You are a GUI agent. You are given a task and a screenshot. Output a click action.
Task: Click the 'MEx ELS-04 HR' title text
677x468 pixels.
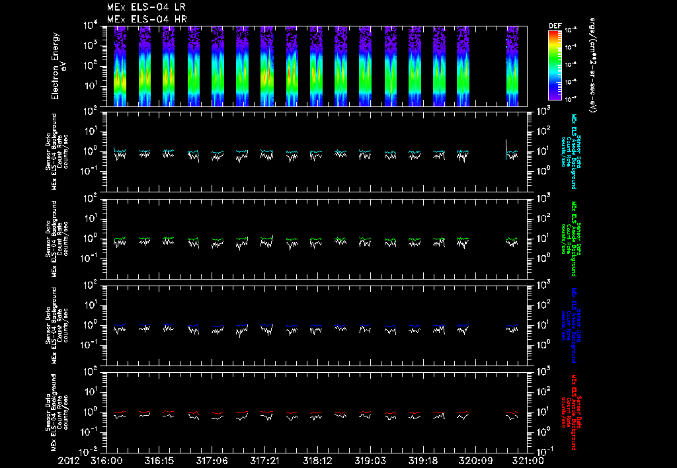147,19
